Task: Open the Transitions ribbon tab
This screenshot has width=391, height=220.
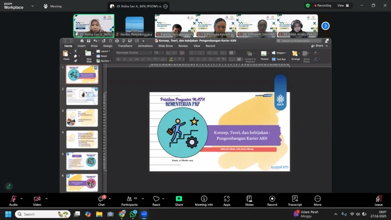Action: (x=125, y=46)
